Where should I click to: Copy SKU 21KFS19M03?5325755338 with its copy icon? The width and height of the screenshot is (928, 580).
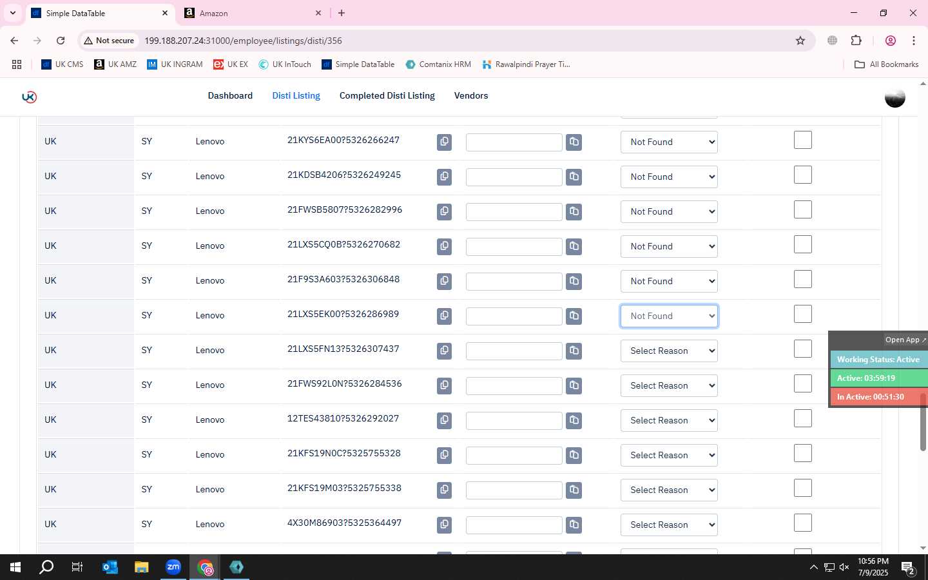click(444, 490)
